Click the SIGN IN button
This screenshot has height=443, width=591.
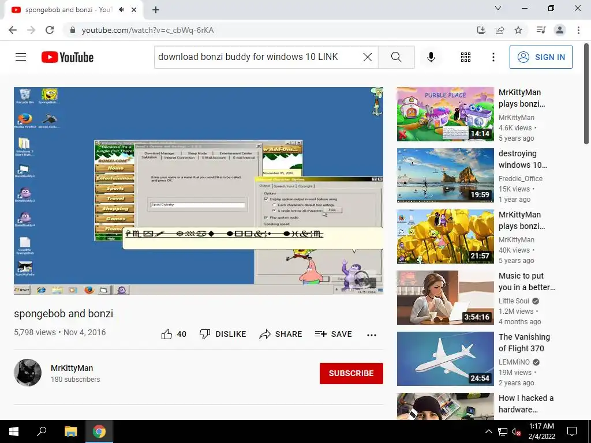(541, 57)
